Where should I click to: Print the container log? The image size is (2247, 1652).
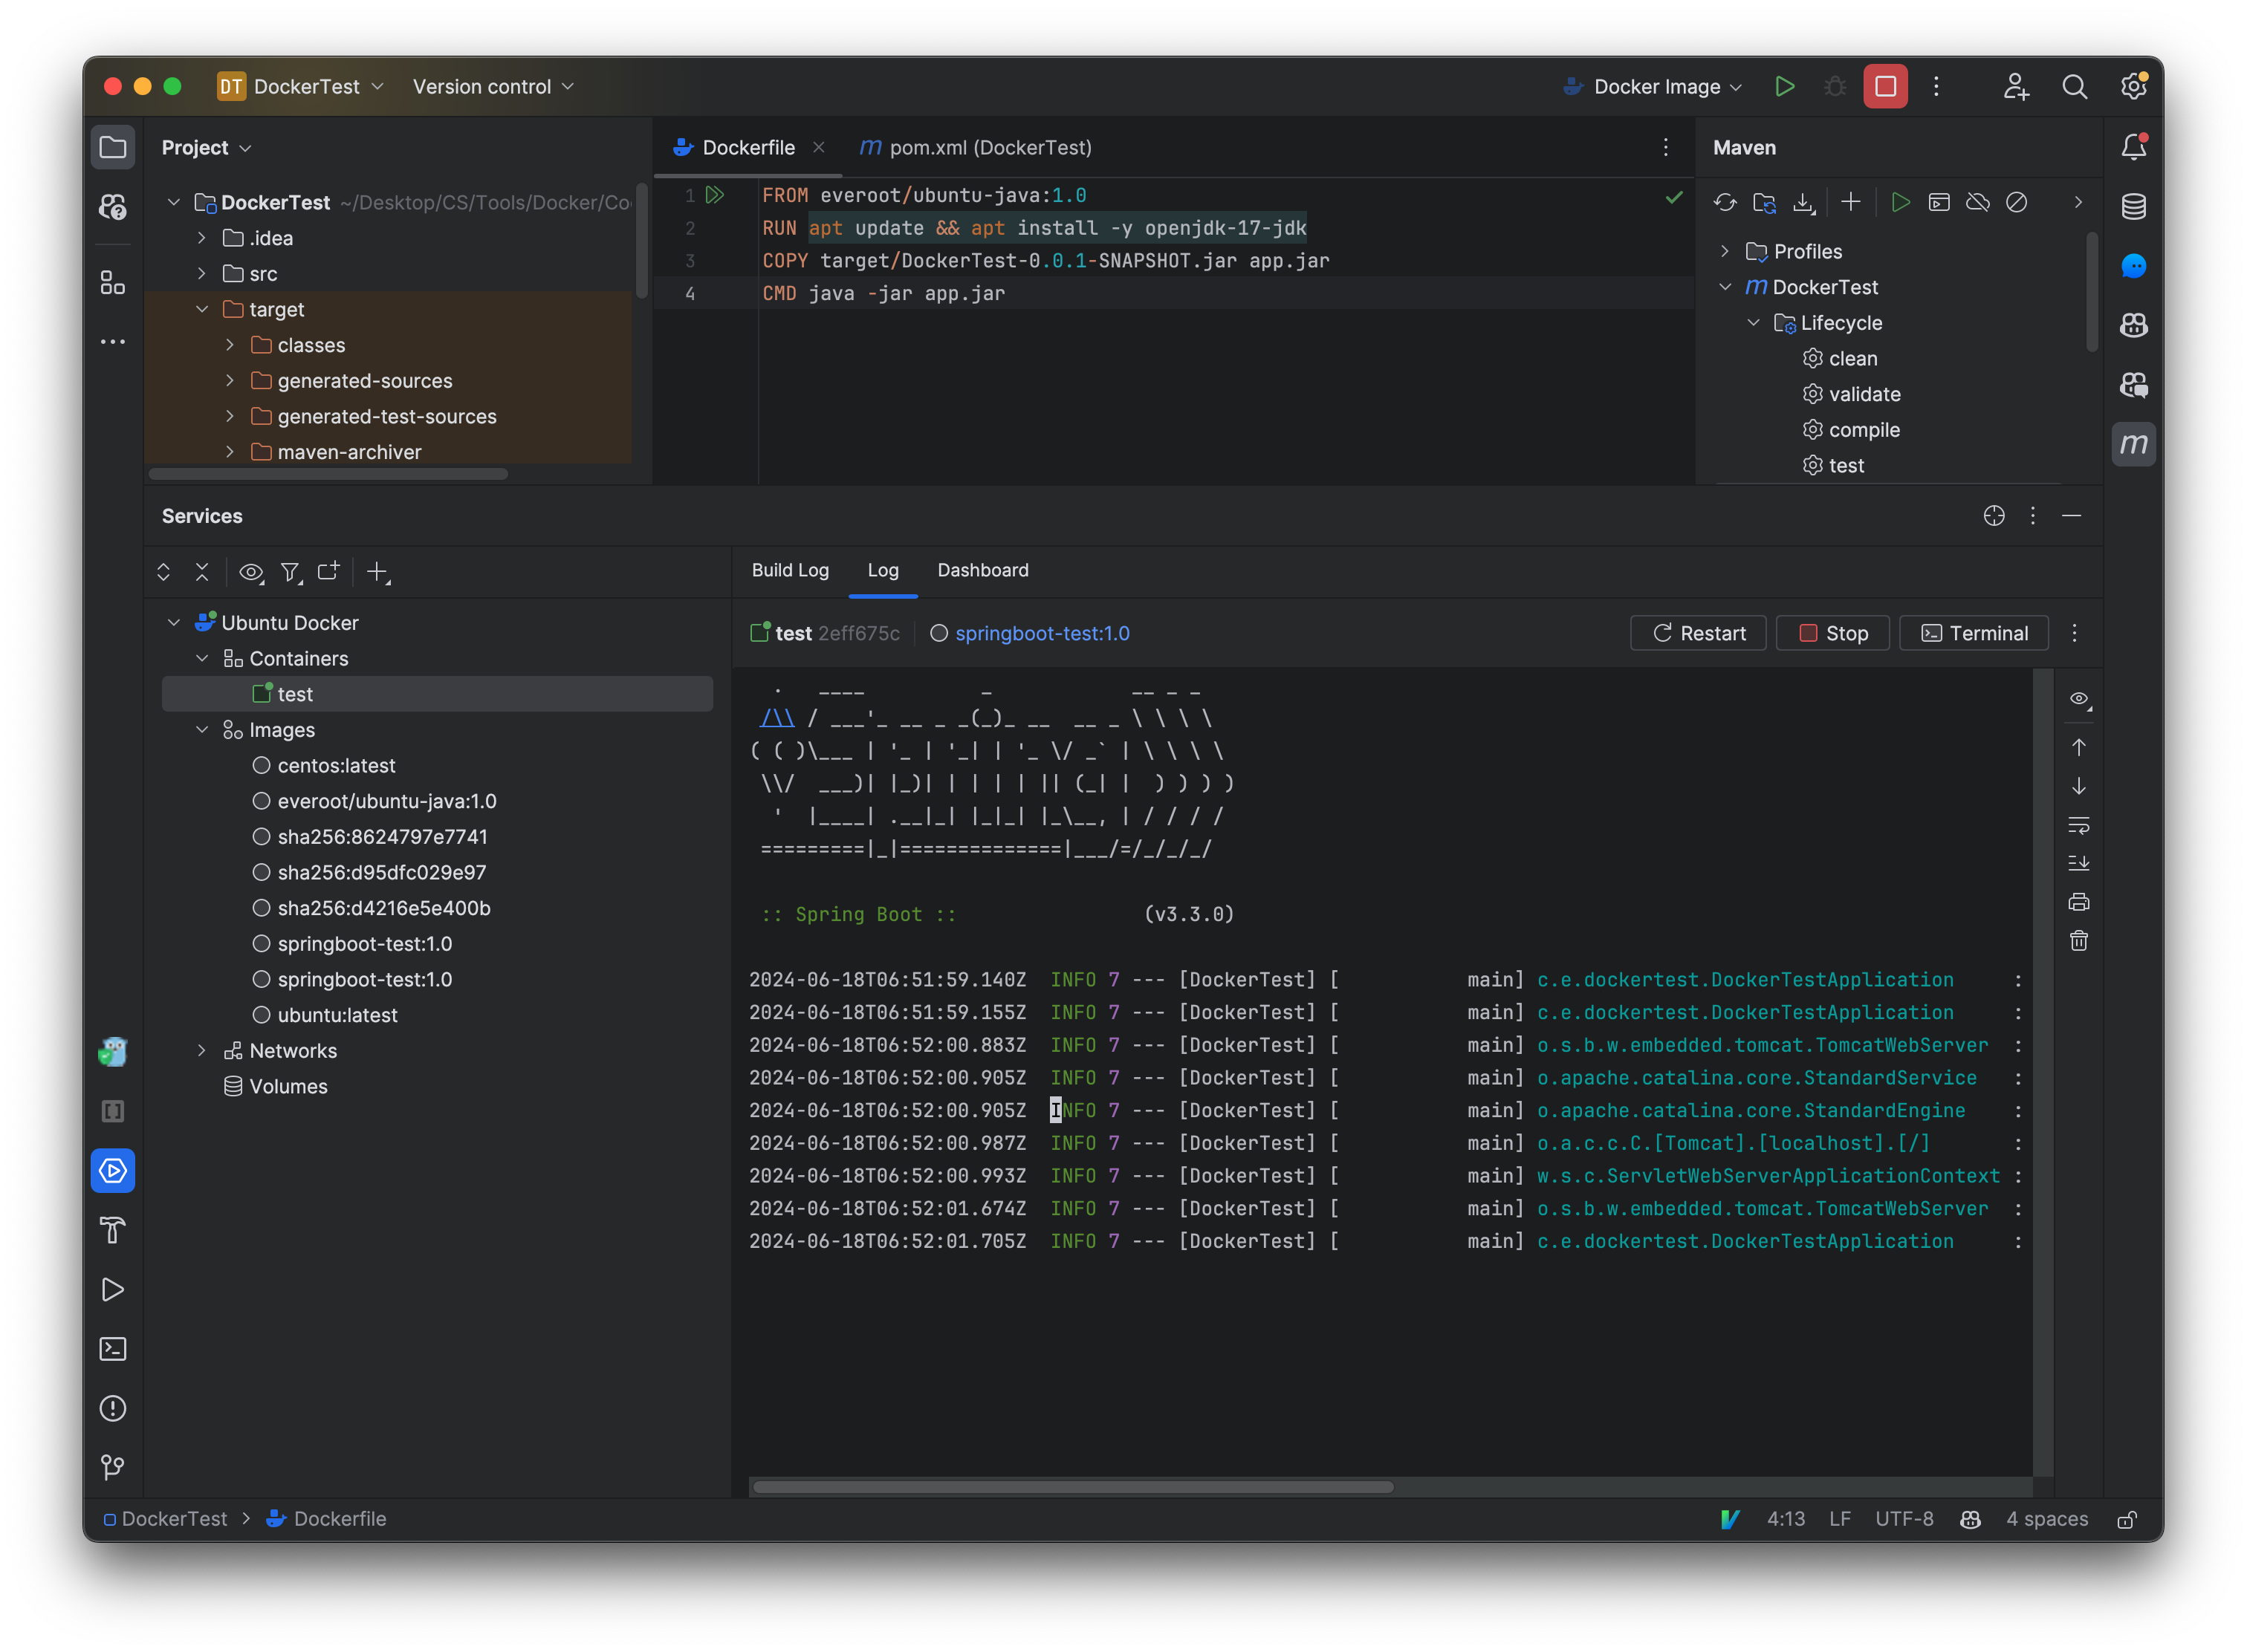tap(2079, 902)
